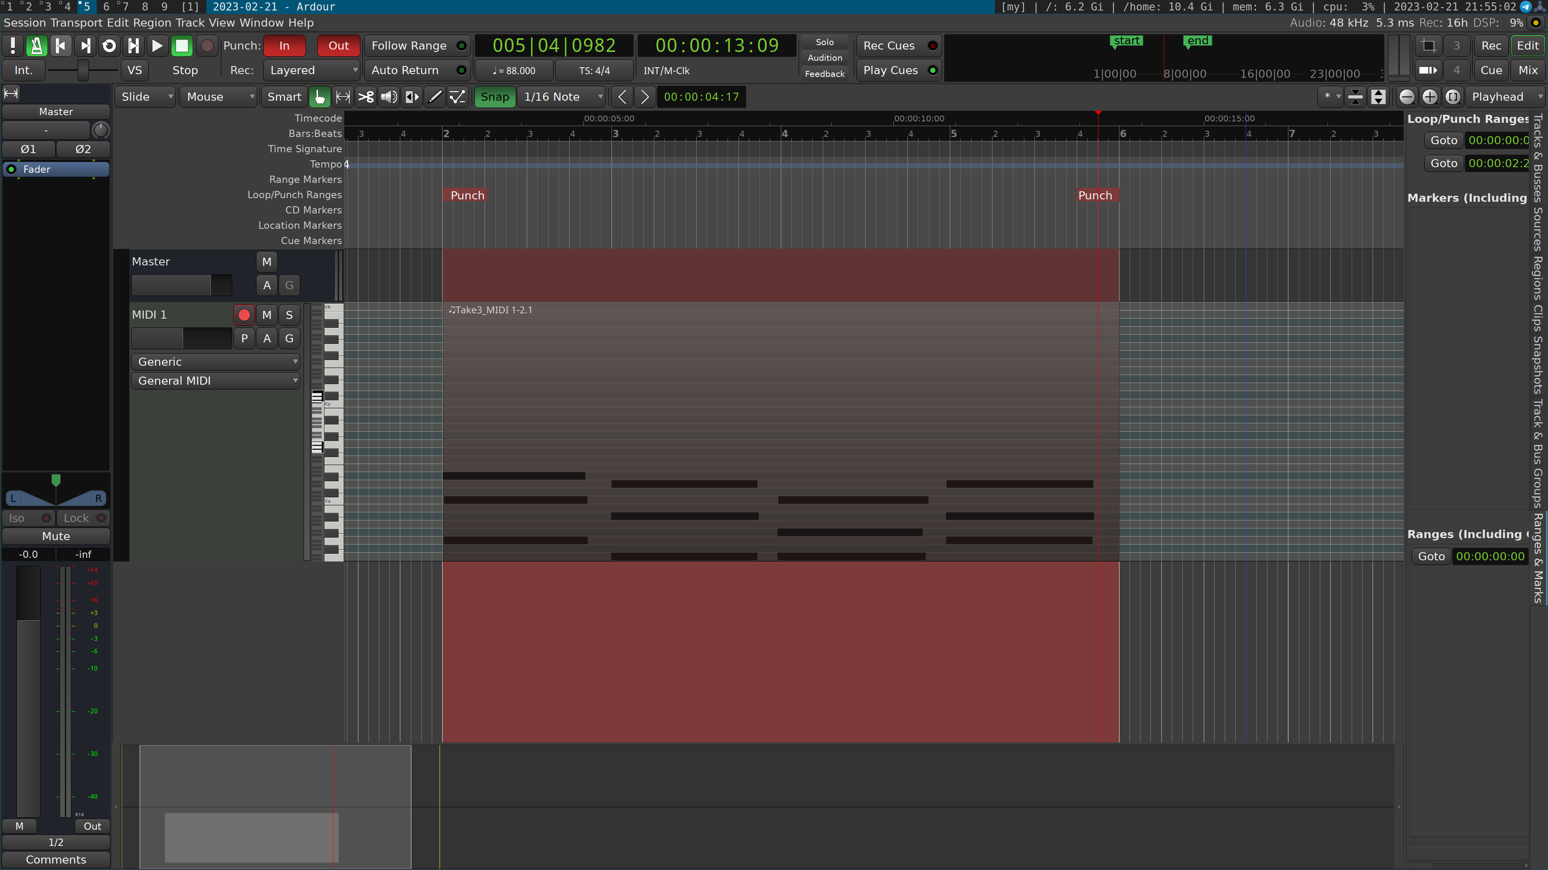This screenshot has height=870, width=1548.
Task: Expand the General MIDI dropdown
Action: 215,381
